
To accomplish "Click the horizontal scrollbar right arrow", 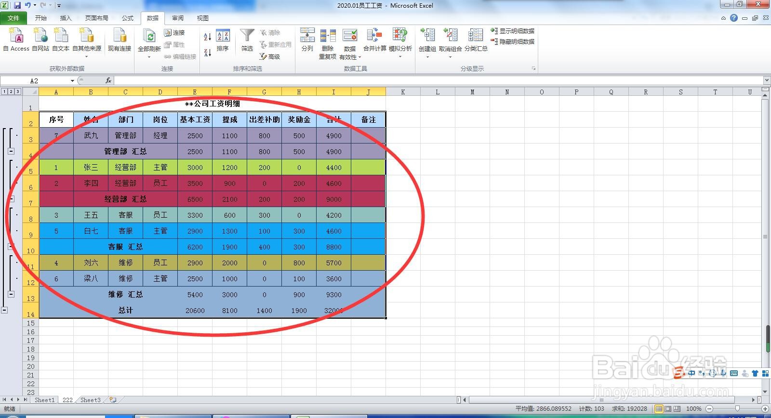I will [x=754, y=400].
